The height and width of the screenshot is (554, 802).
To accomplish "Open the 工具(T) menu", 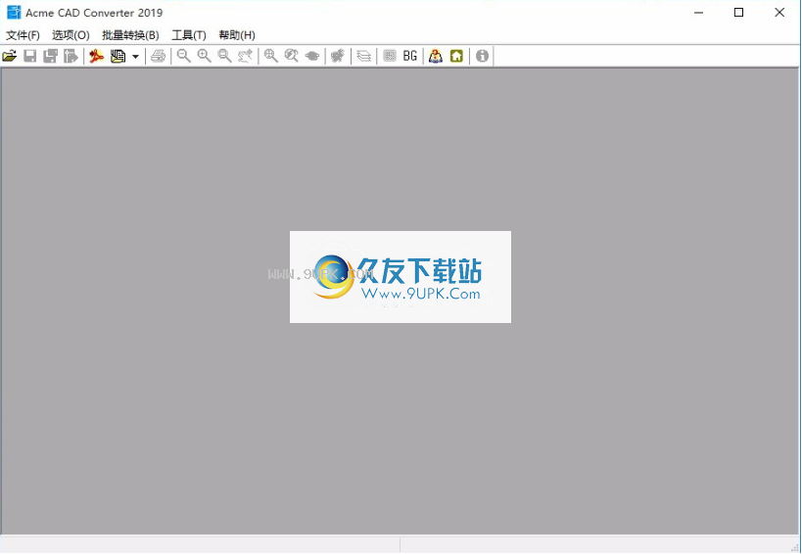I will (189, 35).
